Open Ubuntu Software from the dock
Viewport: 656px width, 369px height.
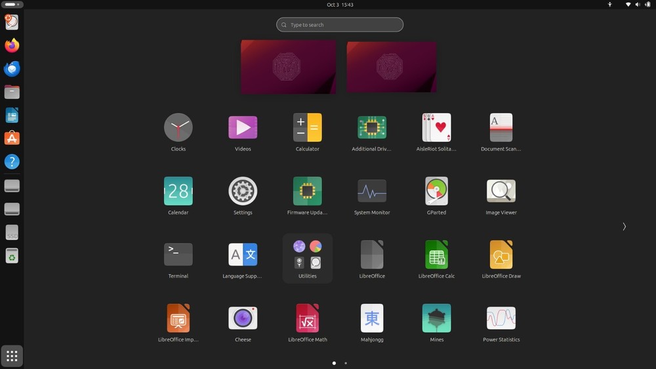tap(12, 138)
